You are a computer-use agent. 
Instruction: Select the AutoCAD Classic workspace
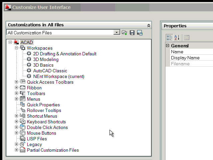point(50,71)
